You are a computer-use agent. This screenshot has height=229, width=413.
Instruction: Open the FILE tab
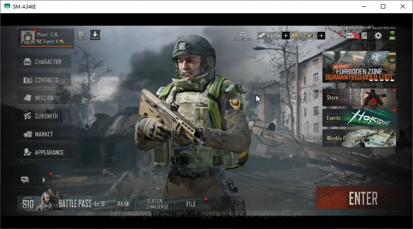pyautogui.click(x=191, y=204)
